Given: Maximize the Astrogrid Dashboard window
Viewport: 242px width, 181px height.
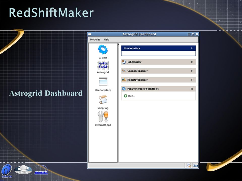Looking at the screenshot, I should pos(193,34).
